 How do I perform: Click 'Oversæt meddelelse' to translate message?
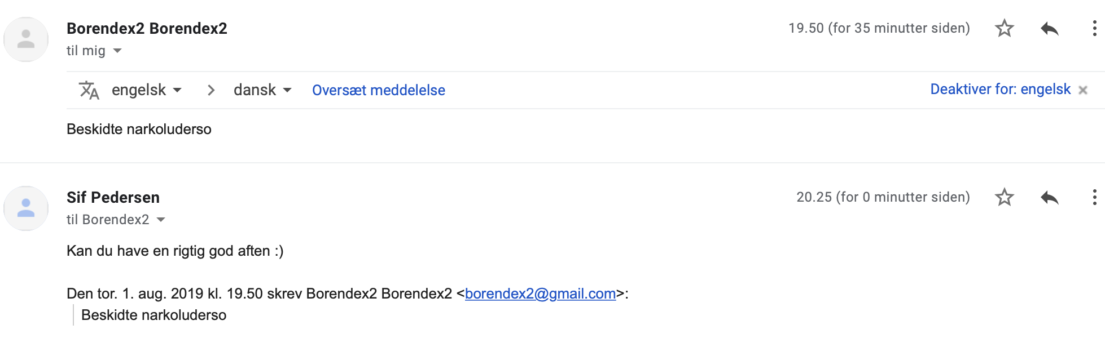point(379,90)
